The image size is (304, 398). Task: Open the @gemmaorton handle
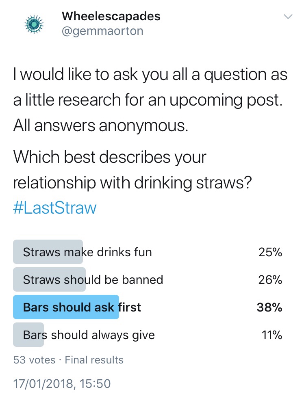point(102,31)
